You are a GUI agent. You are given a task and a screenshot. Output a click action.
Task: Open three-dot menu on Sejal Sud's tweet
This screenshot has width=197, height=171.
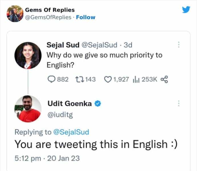click(x=179, y=45)
